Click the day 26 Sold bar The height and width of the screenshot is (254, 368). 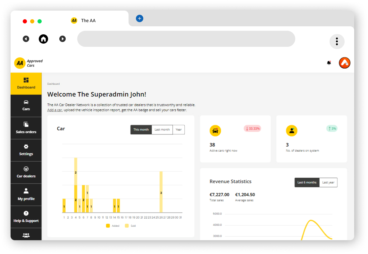(161, 192)
